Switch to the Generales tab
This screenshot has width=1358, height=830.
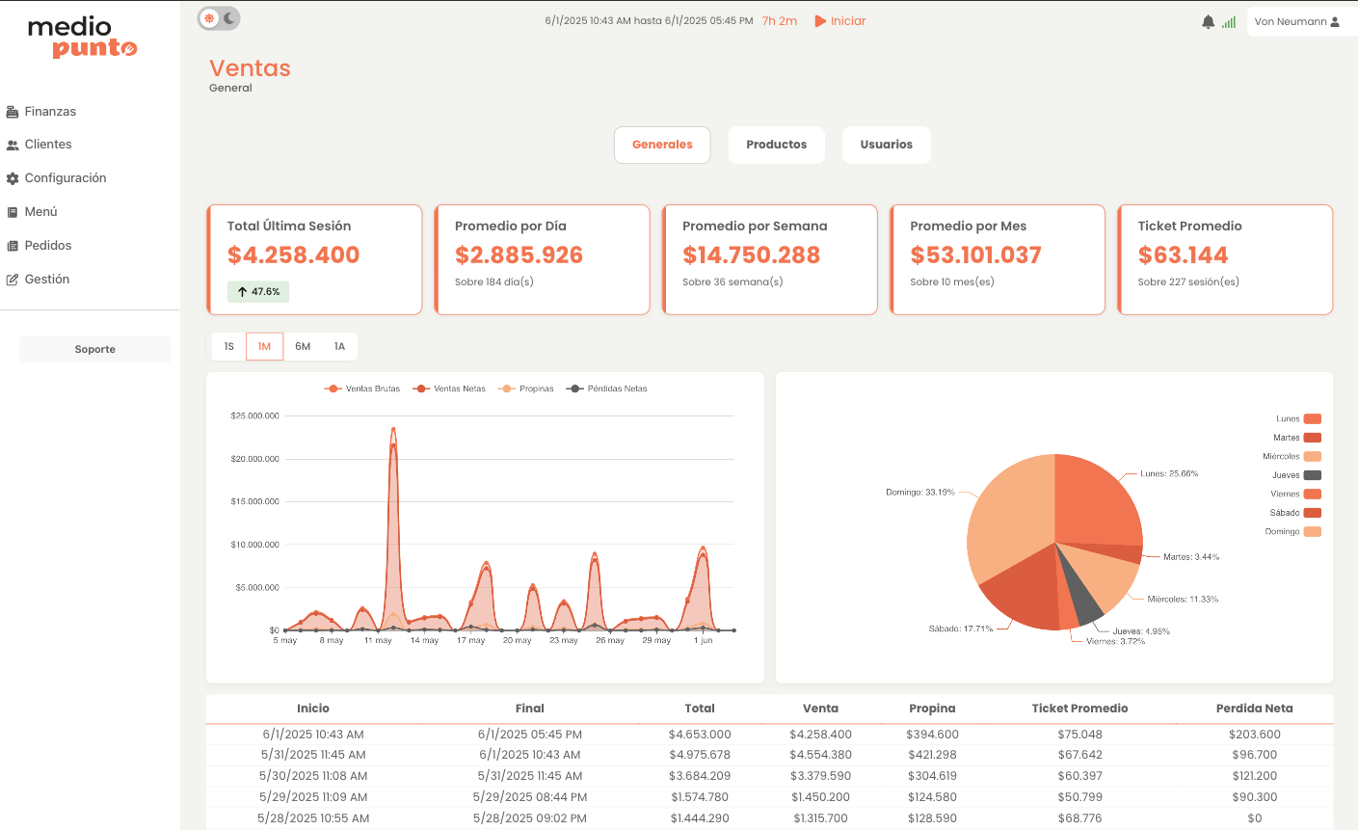pyautogui.click(x=662, y=145)
